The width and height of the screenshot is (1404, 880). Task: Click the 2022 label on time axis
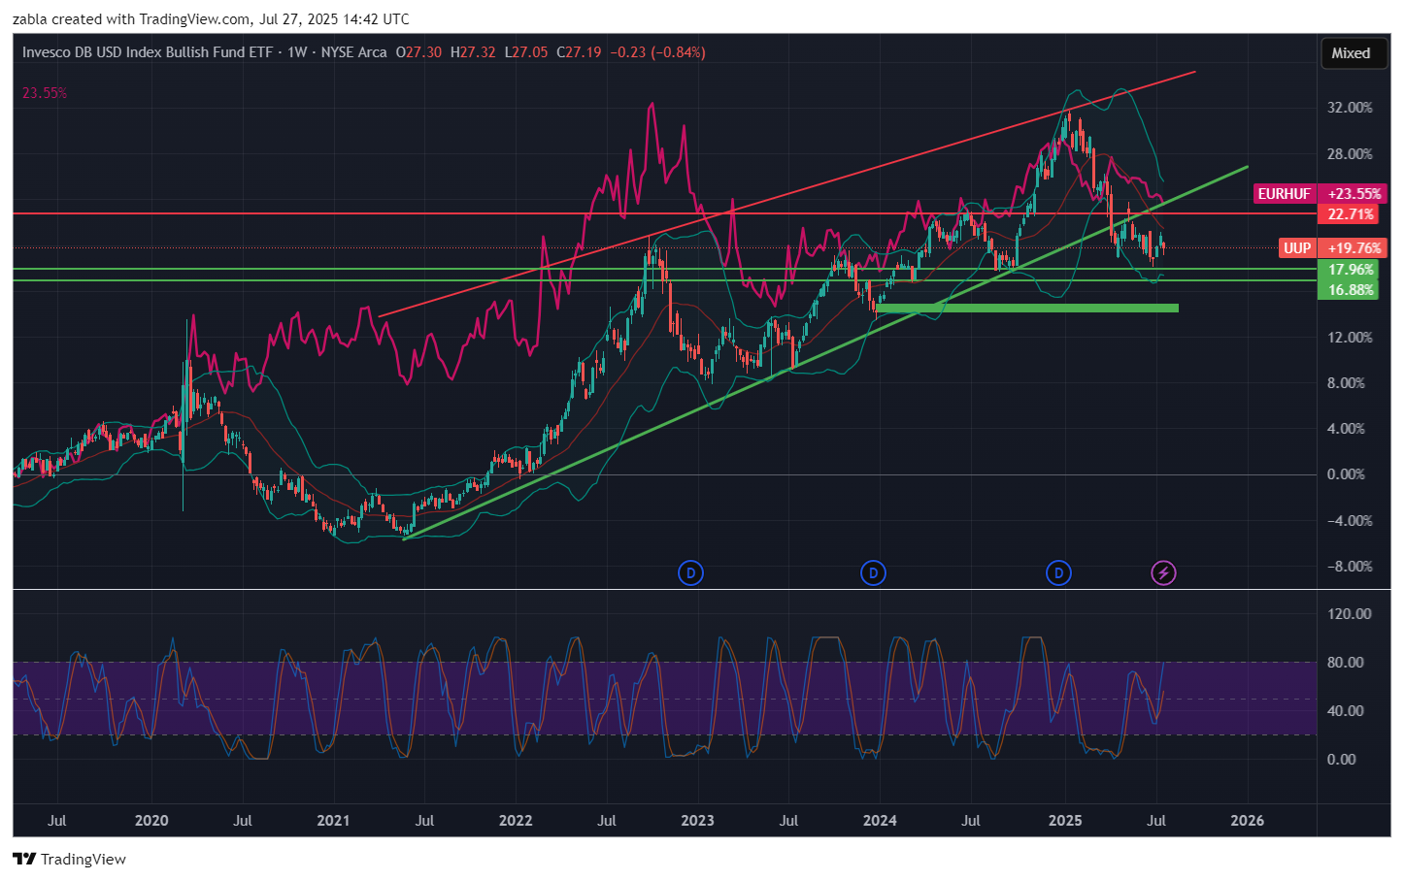516,821
